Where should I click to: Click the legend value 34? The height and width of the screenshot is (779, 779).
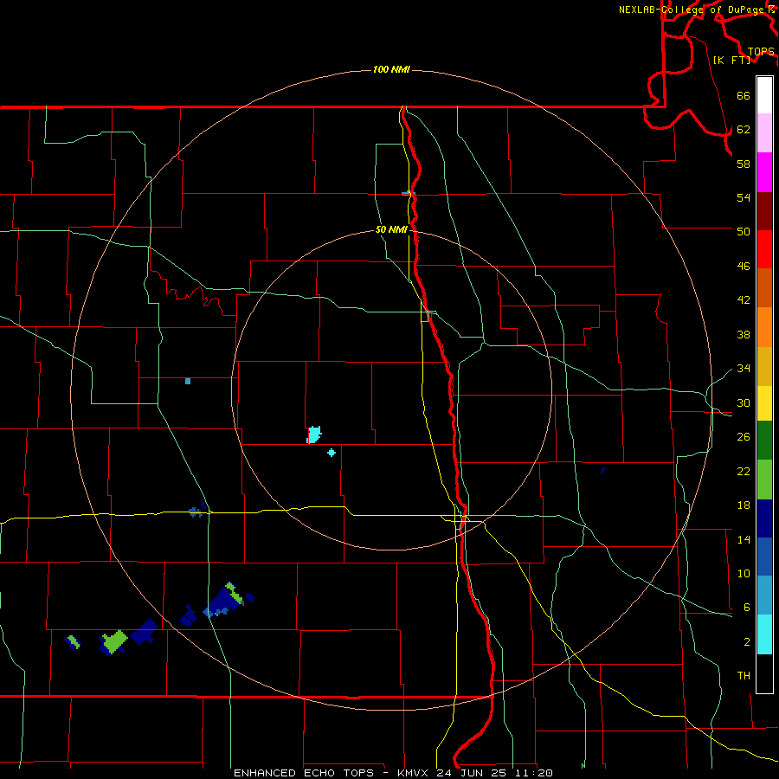744,369
